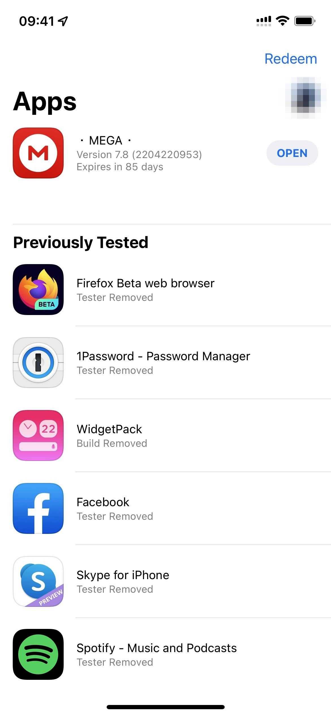The height and width of the screenshot is (716, 331).
Task: Open the 1Password - Password Manager entry
Action: coord(163,356)
